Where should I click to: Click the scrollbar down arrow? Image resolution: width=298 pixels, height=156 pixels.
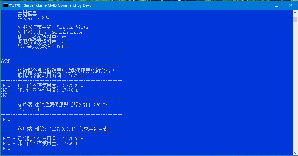[x=295, y=153]
